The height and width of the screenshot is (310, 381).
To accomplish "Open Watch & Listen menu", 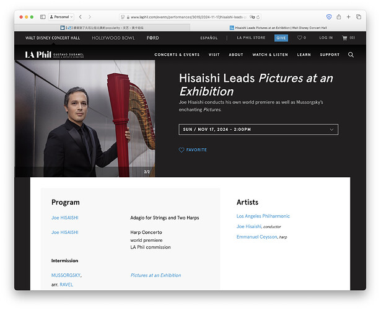I will (270, 55).
